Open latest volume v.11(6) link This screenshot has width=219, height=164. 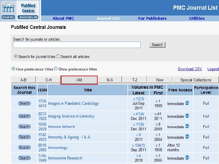(139, 125)
